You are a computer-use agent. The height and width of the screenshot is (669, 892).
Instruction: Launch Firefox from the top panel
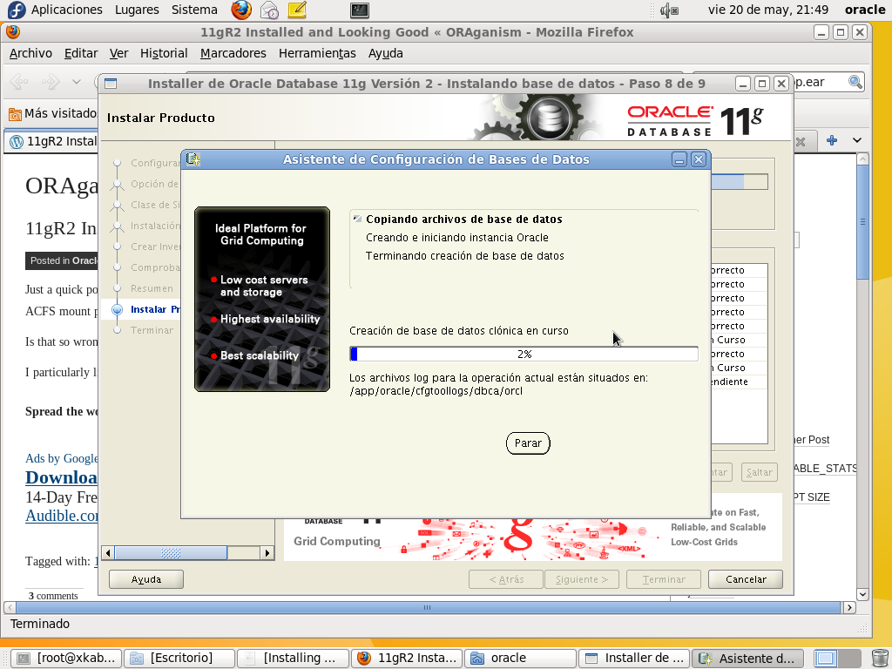pos(241,10)
